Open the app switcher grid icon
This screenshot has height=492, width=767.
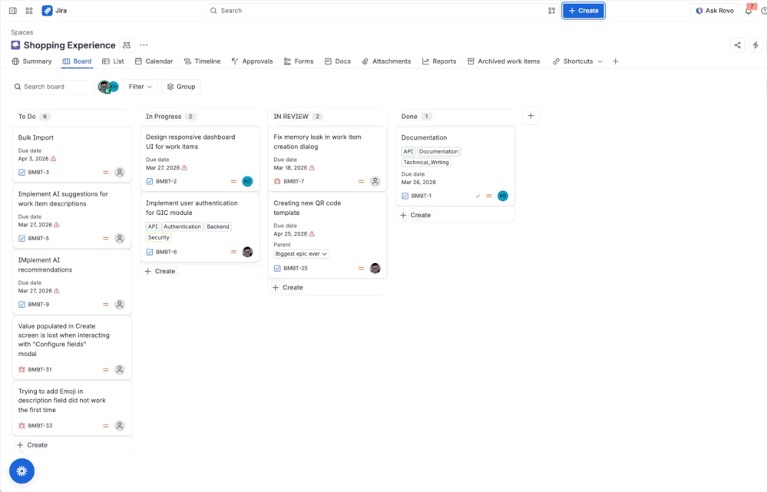(x=29, y=10)
